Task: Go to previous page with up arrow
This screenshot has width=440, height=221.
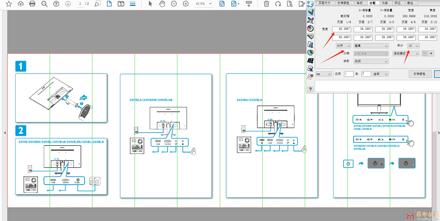Action: pyautogui.click(x=56, y=4)
